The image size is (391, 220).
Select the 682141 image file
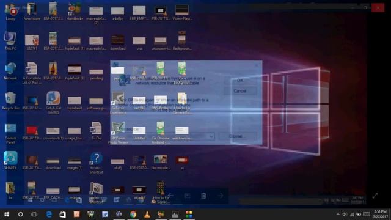coord(32,42)
